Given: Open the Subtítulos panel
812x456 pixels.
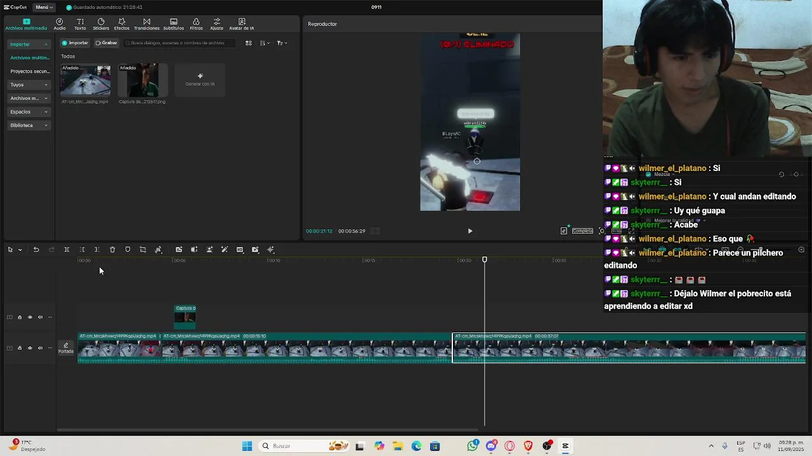Looking at the screenshot, I should pyautogui.click(x=173, y=24).
